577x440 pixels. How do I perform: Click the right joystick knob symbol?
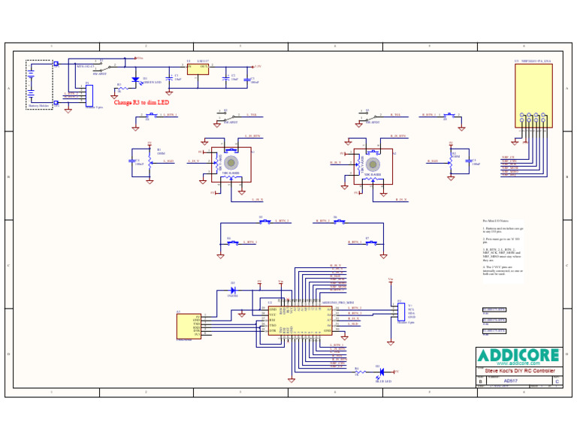(x=373, y=164)
